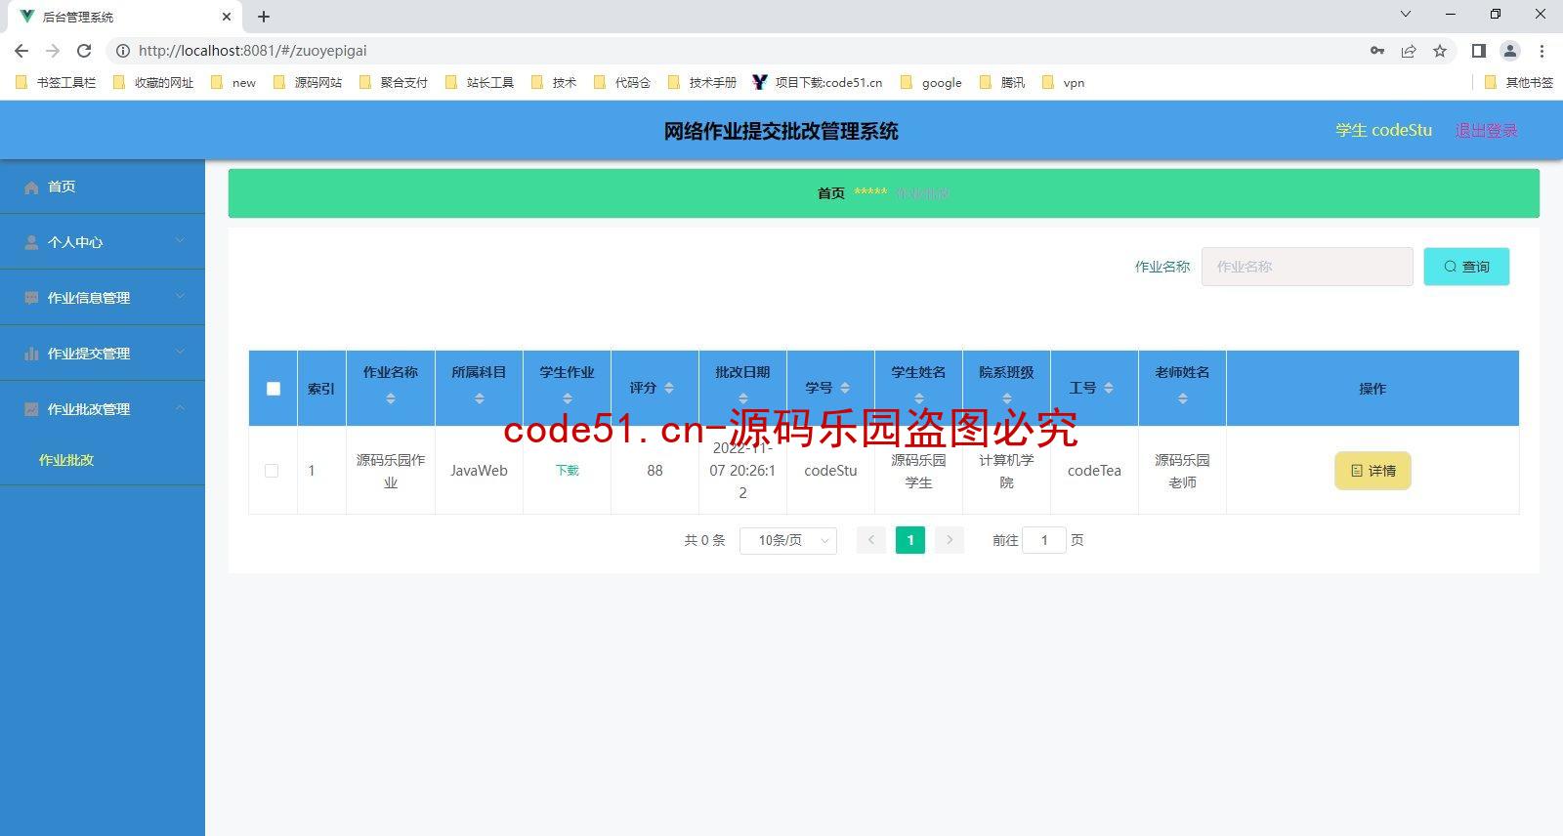Expand the 作业信息管理 menu chevron
The width and height of the screenshot is (1563, 836).
[x=180, y=296]
